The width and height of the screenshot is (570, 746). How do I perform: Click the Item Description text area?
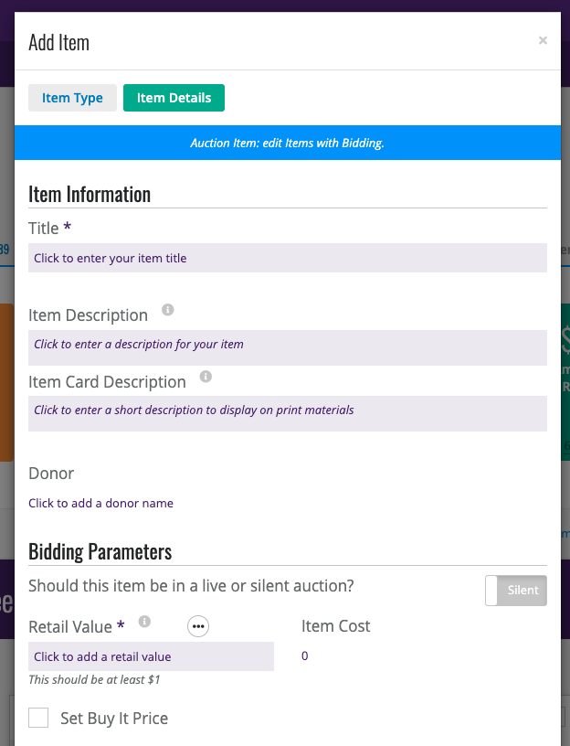click(x=288, y=347)
